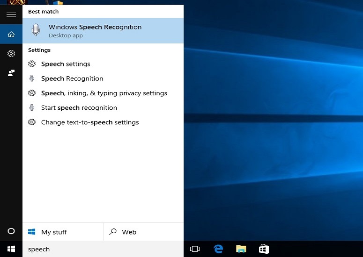Select Start speech recognition result
The width and height of the screenshot is (363, 257).
coord(103,107)
